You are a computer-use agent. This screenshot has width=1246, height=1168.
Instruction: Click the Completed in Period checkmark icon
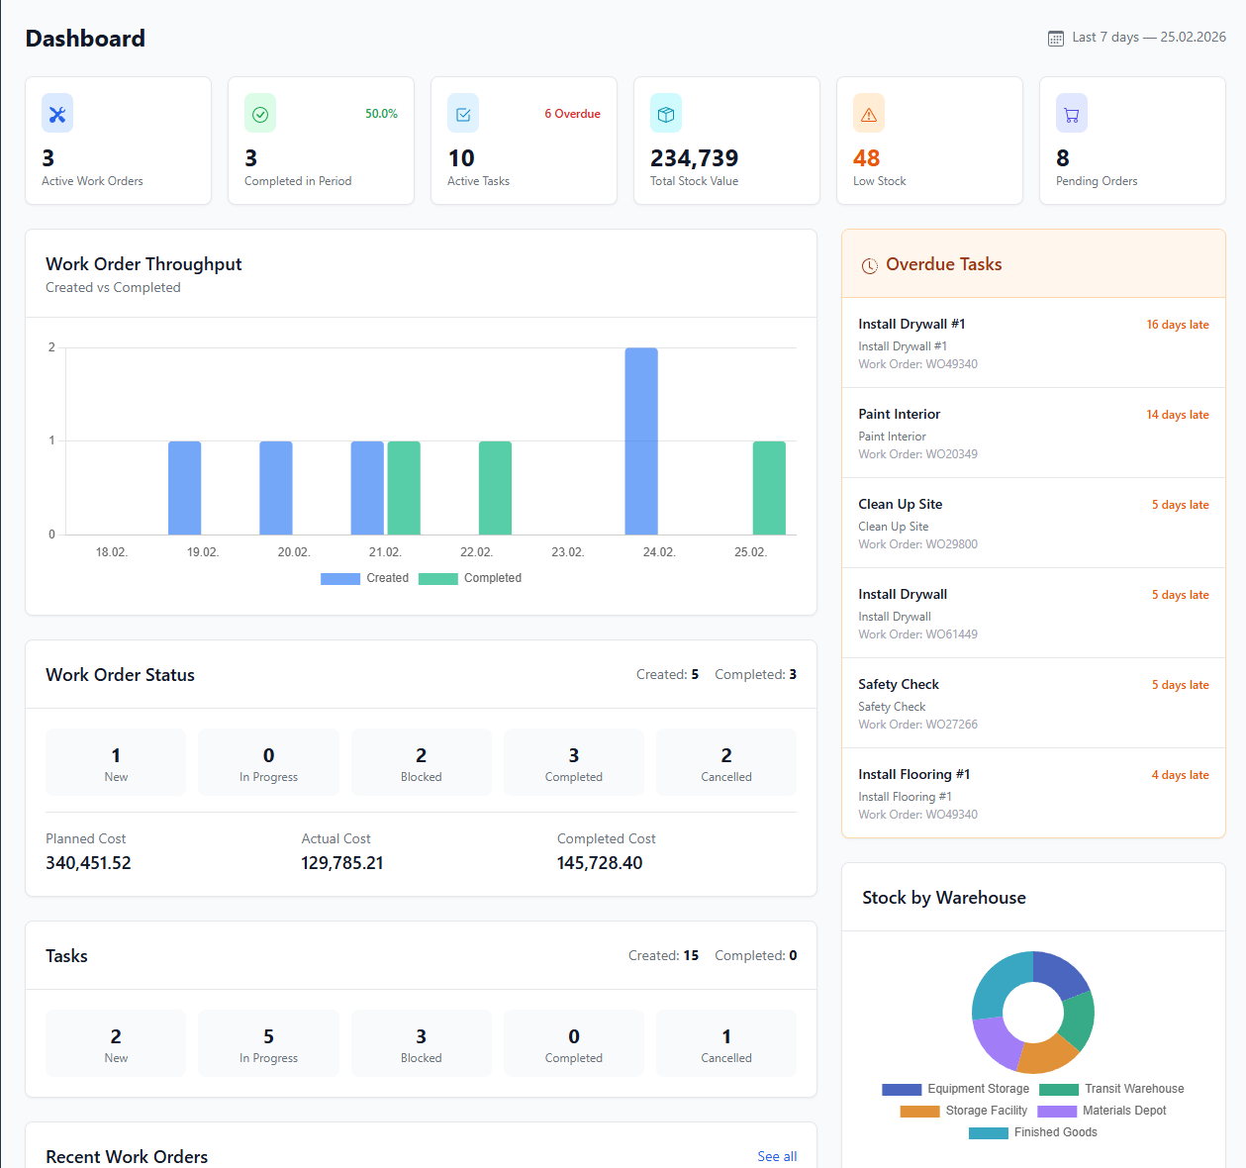259,113
